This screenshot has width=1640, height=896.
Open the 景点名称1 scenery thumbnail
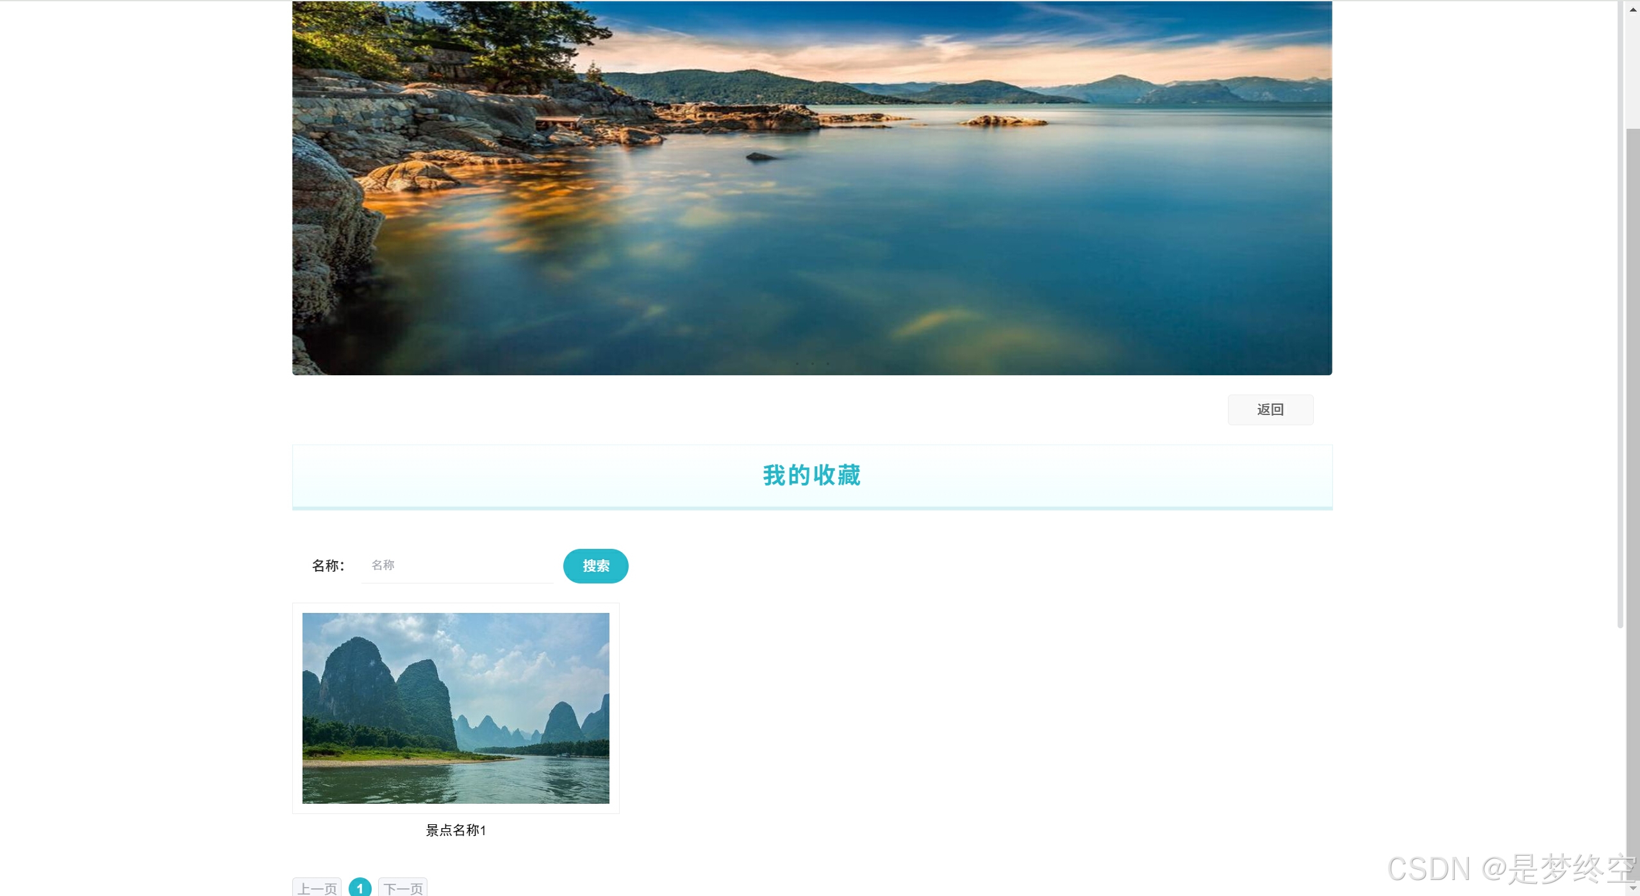pos(456,708)
